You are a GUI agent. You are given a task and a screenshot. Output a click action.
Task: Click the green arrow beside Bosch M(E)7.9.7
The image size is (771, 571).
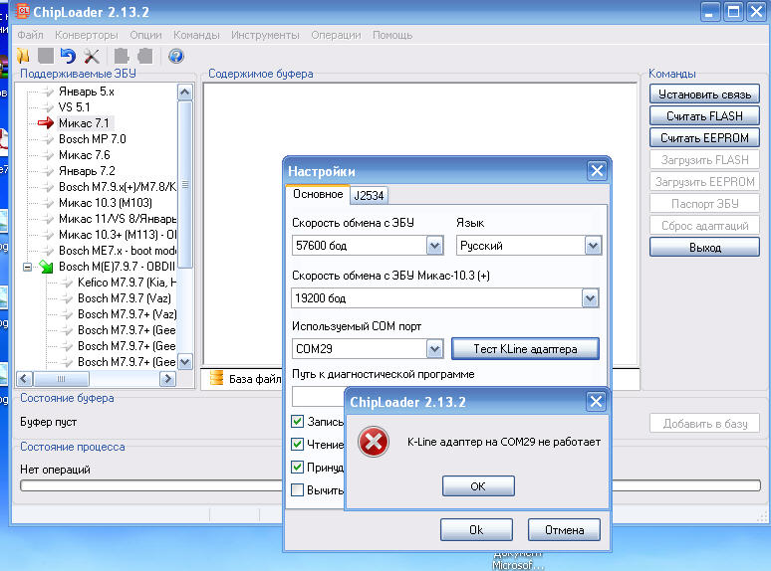(x=45, y=267)
